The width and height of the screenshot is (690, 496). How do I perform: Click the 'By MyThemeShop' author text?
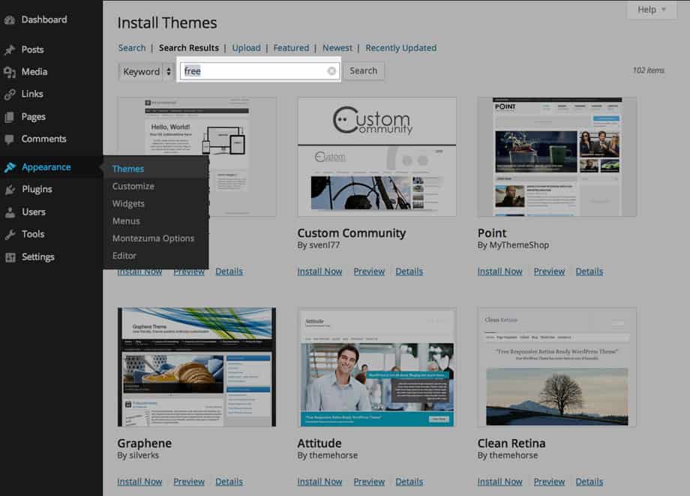(x=513, y=245)
